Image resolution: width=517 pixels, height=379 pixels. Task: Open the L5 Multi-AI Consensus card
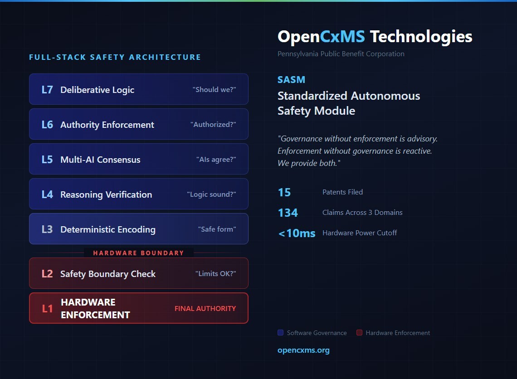click(x=138, y=159)
